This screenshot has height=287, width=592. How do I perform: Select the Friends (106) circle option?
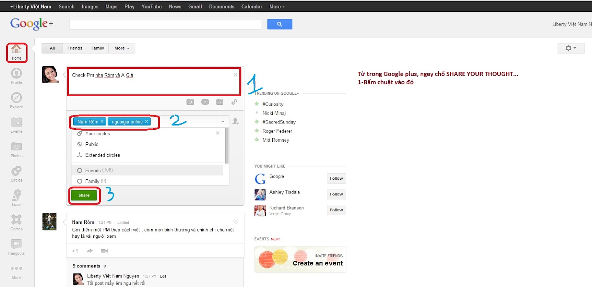[x=147, y=170]
